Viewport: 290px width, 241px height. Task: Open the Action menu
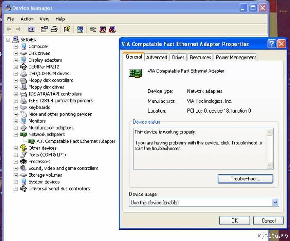27,19
